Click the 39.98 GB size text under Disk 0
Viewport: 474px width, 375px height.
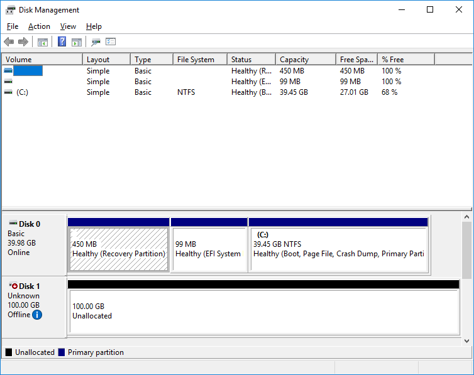pyautogui.click(x=22, y=242)
